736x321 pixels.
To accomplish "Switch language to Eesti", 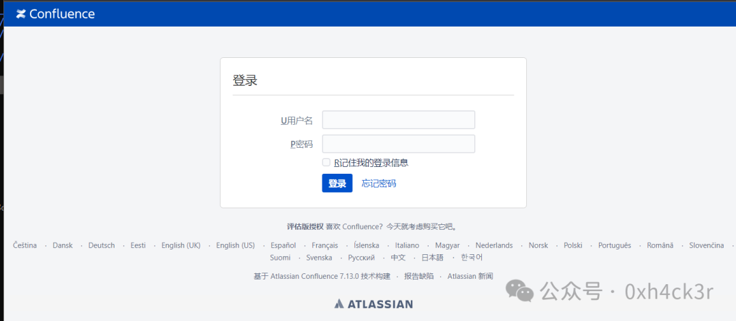I will (x=138, y=245).
